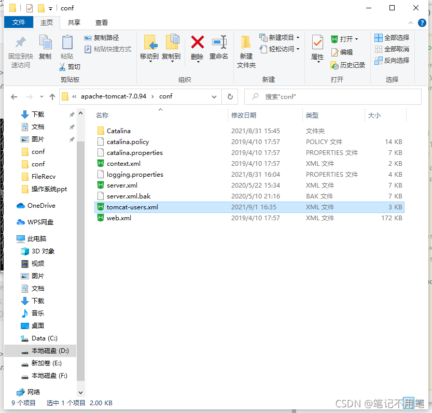
Task: Sort by the 大小 column header
Action: click(x=374, y=116)
